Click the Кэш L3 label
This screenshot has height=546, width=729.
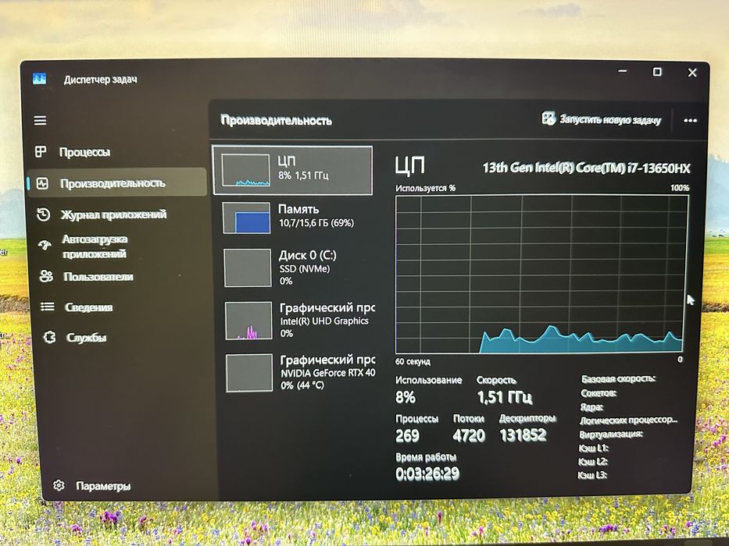(x=592, y=475)
